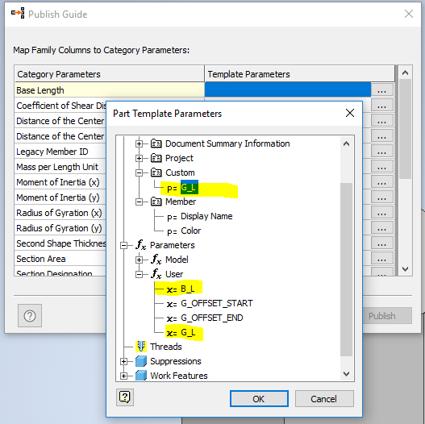
Task: Expand the Project node
Action: pos(139,158)
